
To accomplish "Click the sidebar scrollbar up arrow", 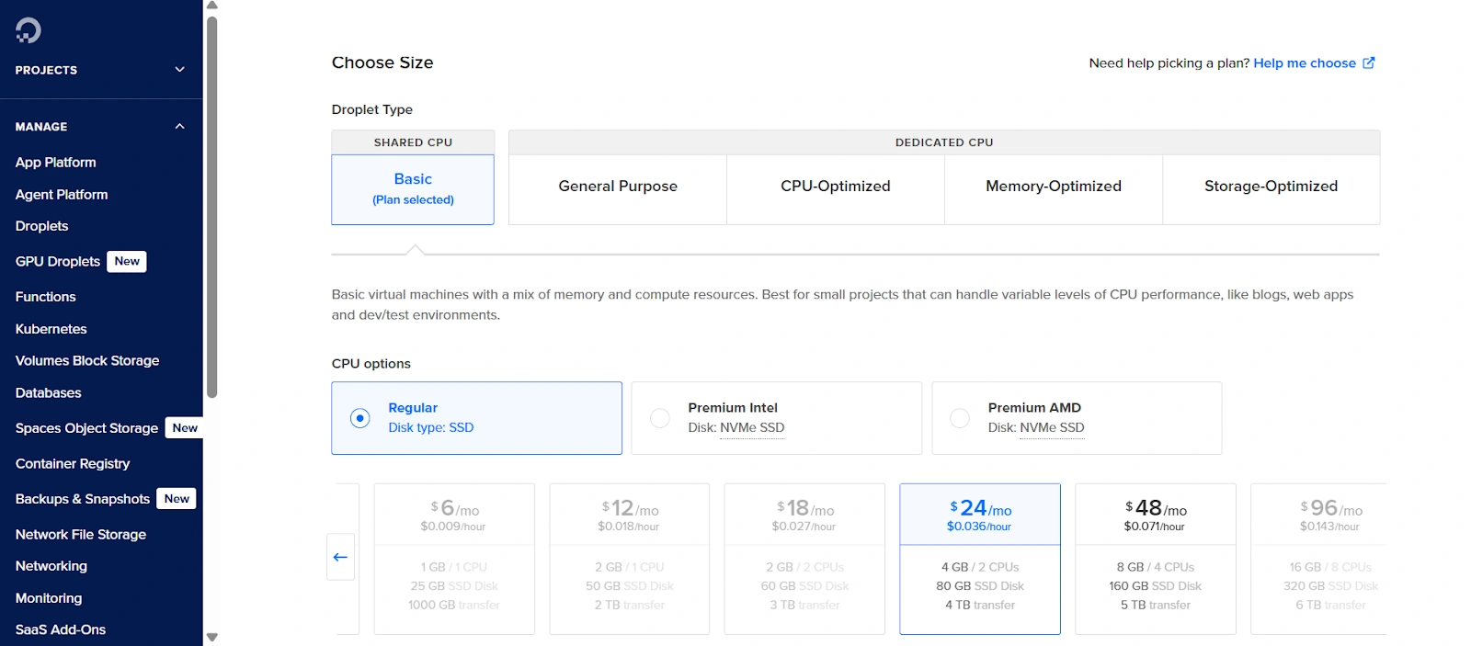I will pyautogui.click(x=212, y=6).
